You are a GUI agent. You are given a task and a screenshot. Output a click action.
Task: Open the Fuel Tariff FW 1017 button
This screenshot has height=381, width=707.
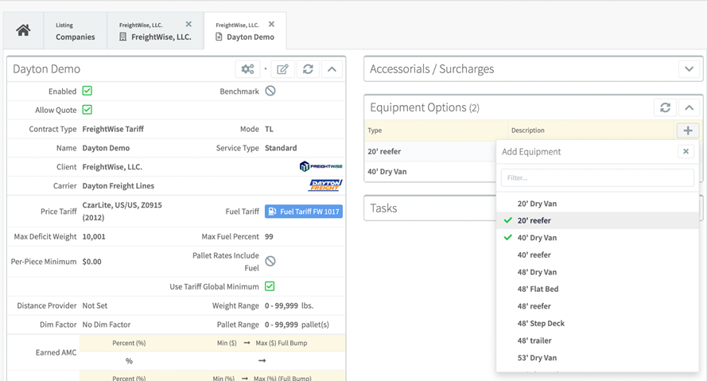click(304, 212)
